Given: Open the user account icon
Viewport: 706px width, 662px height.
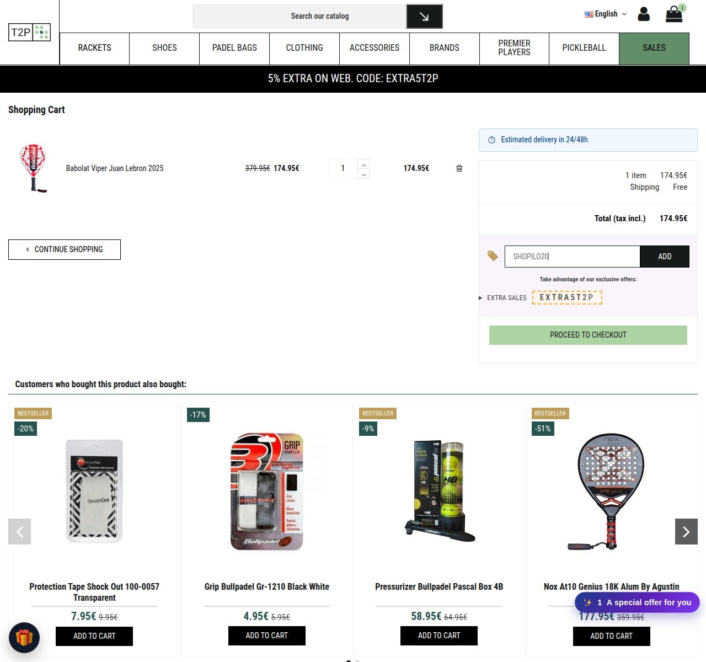Looking at the screenshot, I should pos(644,14).
